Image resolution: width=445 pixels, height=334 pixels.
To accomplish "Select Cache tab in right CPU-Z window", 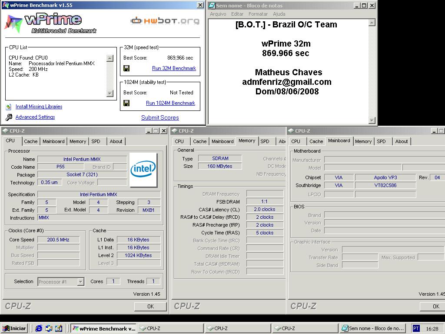I will click(x=316, y=141).
